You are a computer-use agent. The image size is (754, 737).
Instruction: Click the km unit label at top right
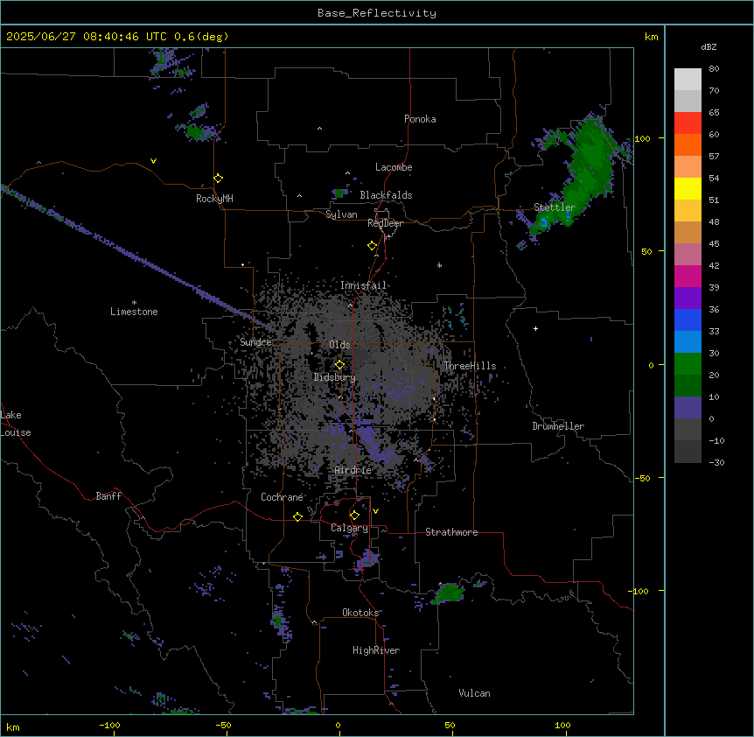point(652,37)
